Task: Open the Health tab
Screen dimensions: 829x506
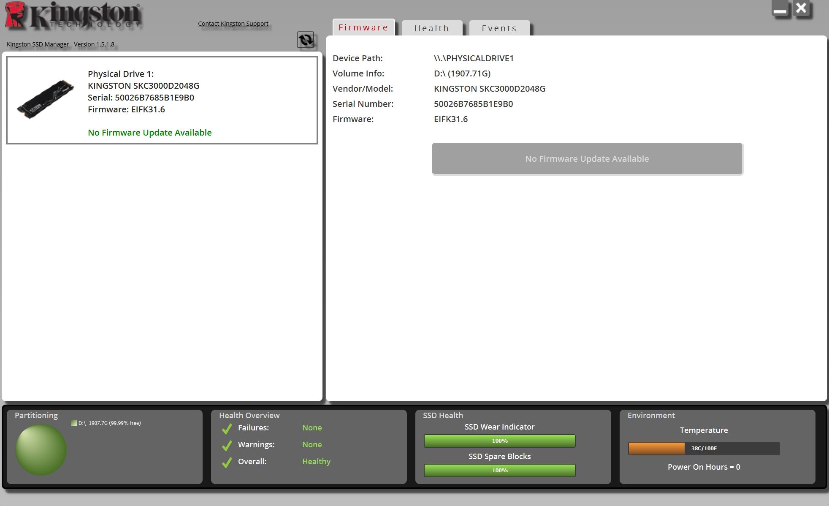Action: pos(432,28)
